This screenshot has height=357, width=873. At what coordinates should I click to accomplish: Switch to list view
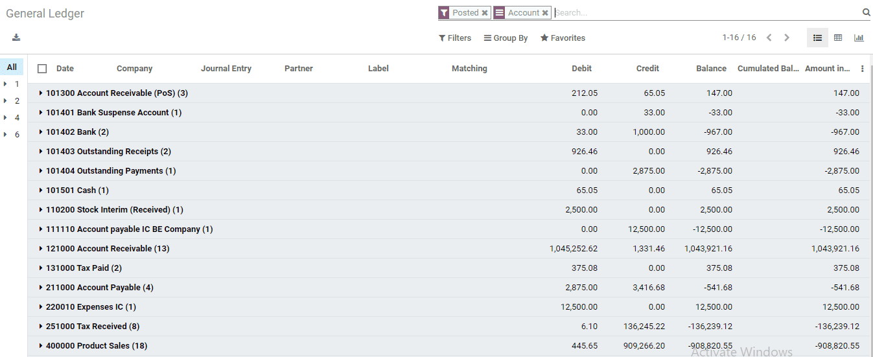tap(817, 38)
